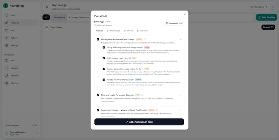Click the Validate sidebar icon
279x140 pixels.
(x=7, y=68)
